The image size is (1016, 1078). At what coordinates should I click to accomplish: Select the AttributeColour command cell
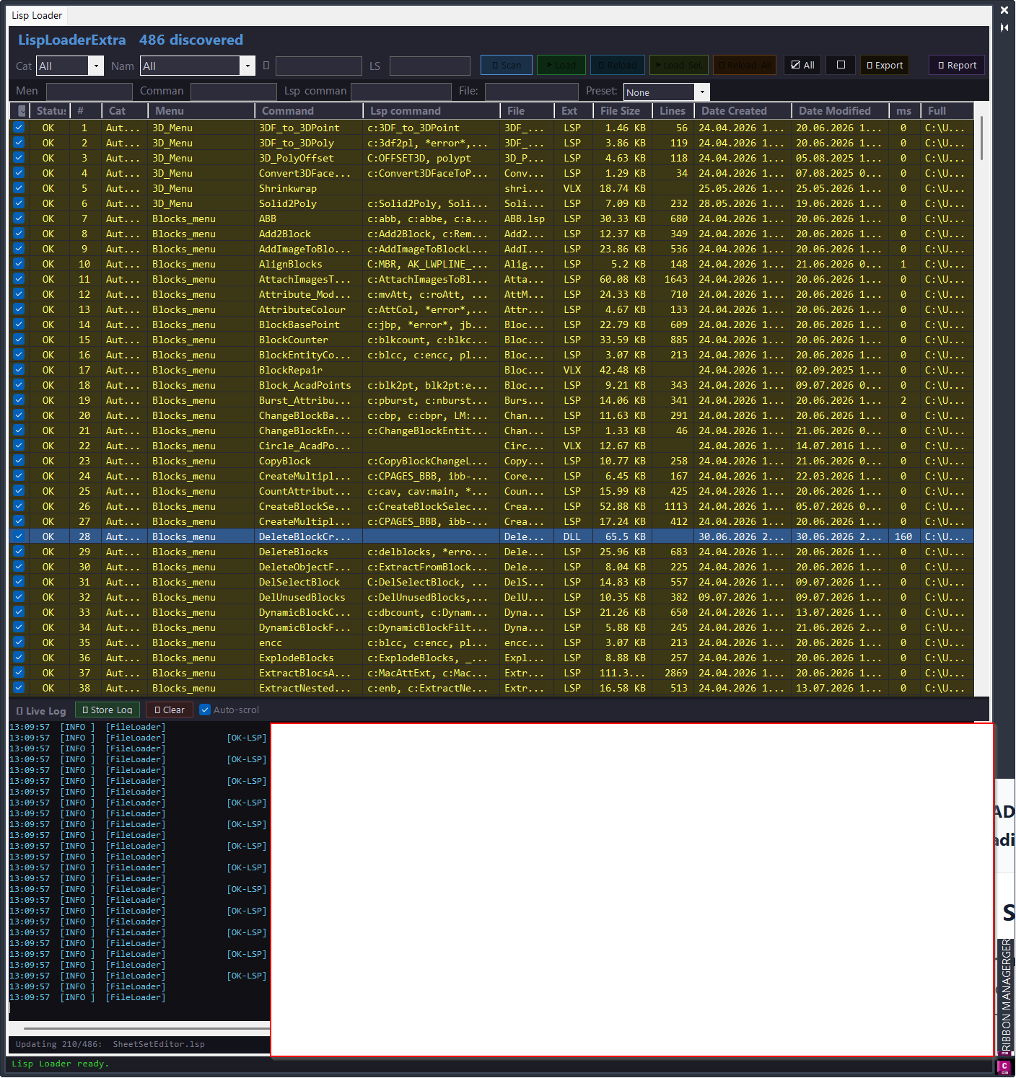pos(308,309)
